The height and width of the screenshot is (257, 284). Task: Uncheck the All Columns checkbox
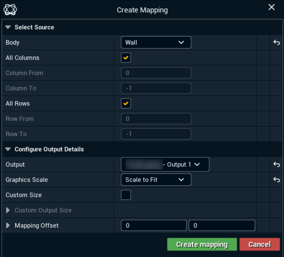(126, 58)
